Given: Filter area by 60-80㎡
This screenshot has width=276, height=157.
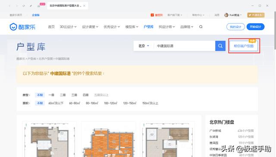Looking at the screenshot, I should pos(75,103).
